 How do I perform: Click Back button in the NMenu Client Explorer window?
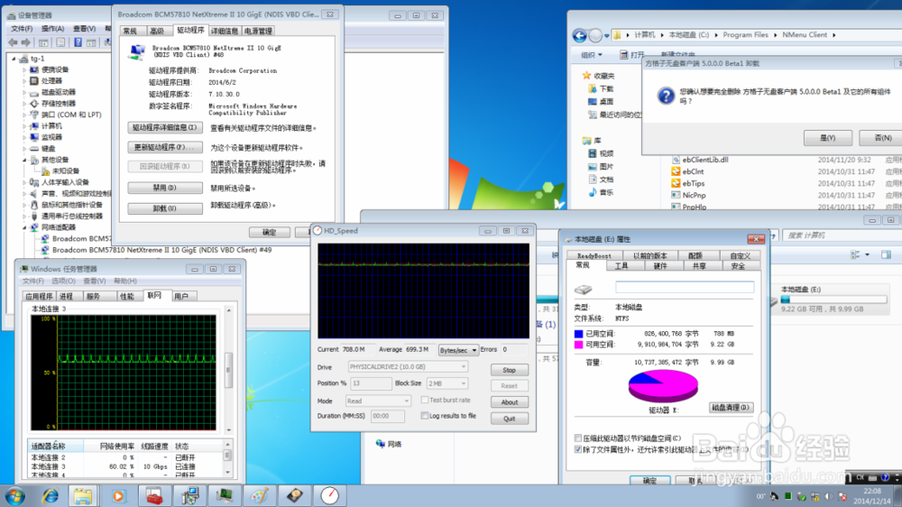pyautogui.click(x=579, y=36)
